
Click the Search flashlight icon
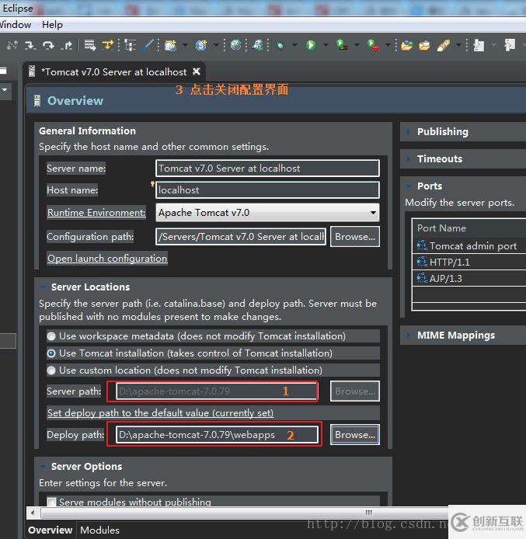(444, 45)
